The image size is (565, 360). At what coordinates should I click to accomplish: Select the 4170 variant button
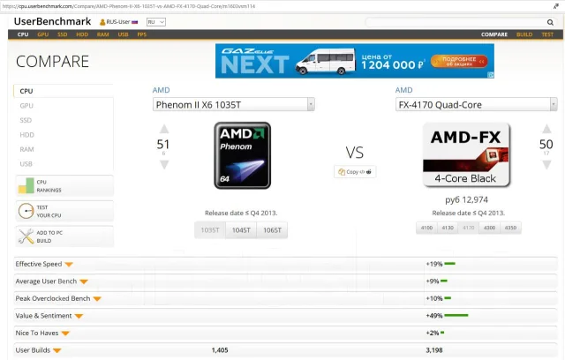(469, 228)
